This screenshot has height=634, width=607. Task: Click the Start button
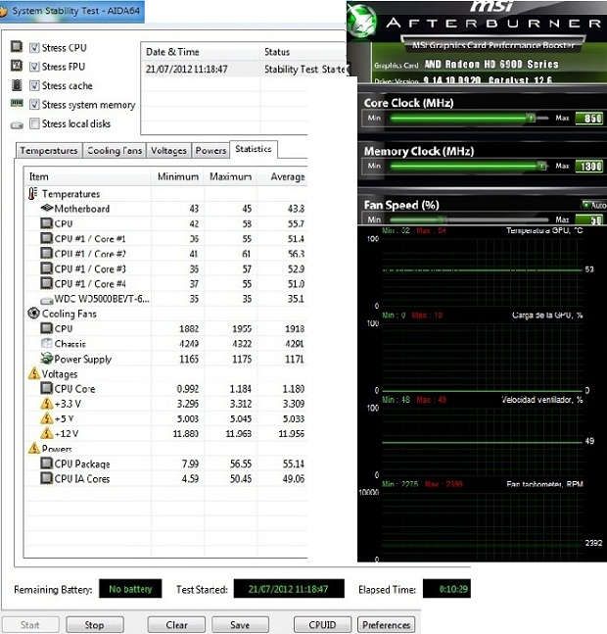pos(30,625)
